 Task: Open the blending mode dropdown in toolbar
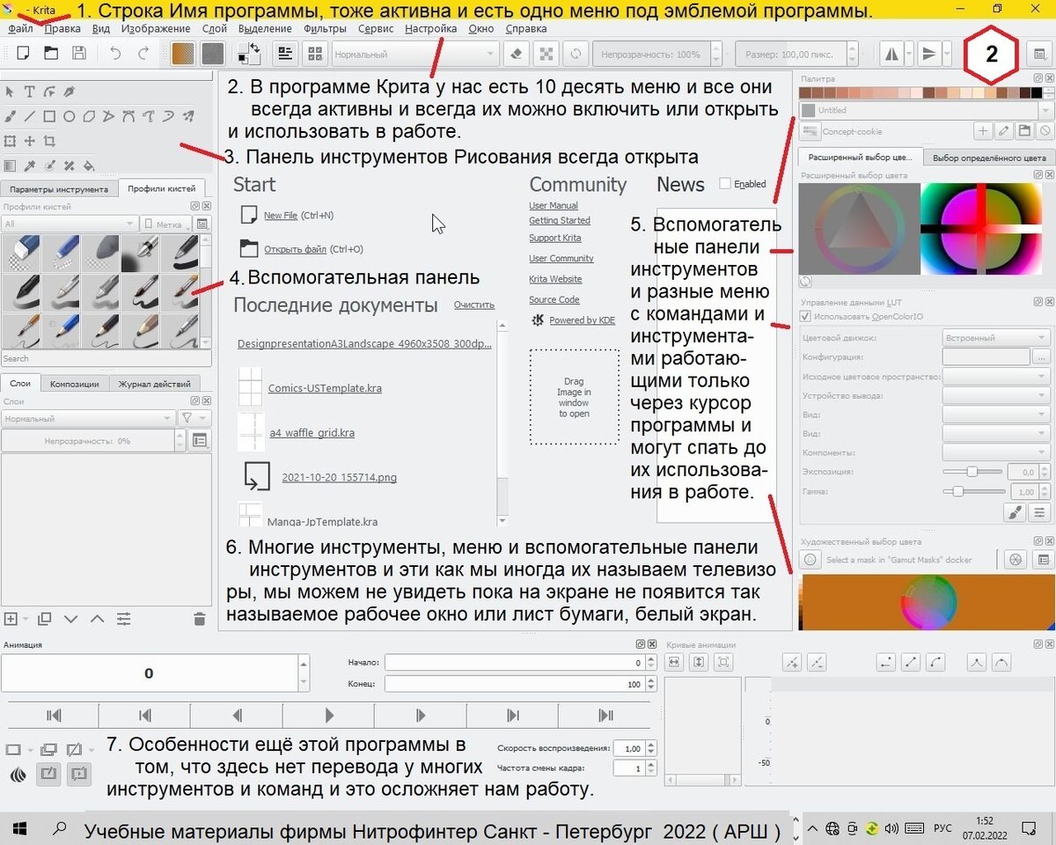415,54
